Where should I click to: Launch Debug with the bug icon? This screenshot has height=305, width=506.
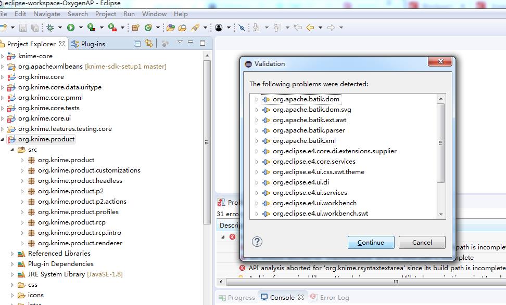point(50,28)
